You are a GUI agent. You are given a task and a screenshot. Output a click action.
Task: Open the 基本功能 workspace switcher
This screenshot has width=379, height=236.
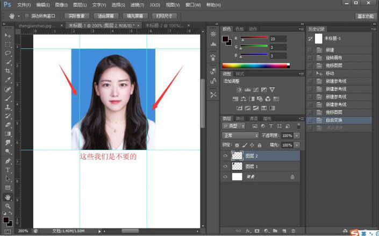click(x=366, y=16)
